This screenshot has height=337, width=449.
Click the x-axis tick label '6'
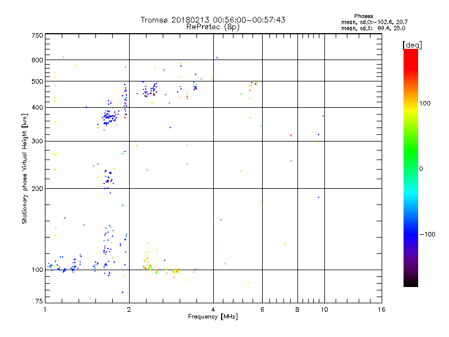[x=262, y=309]
